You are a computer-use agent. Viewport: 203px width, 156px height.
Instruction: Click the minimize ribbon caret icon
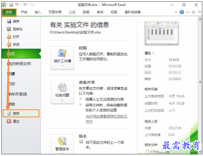click(x=176, y=12)
